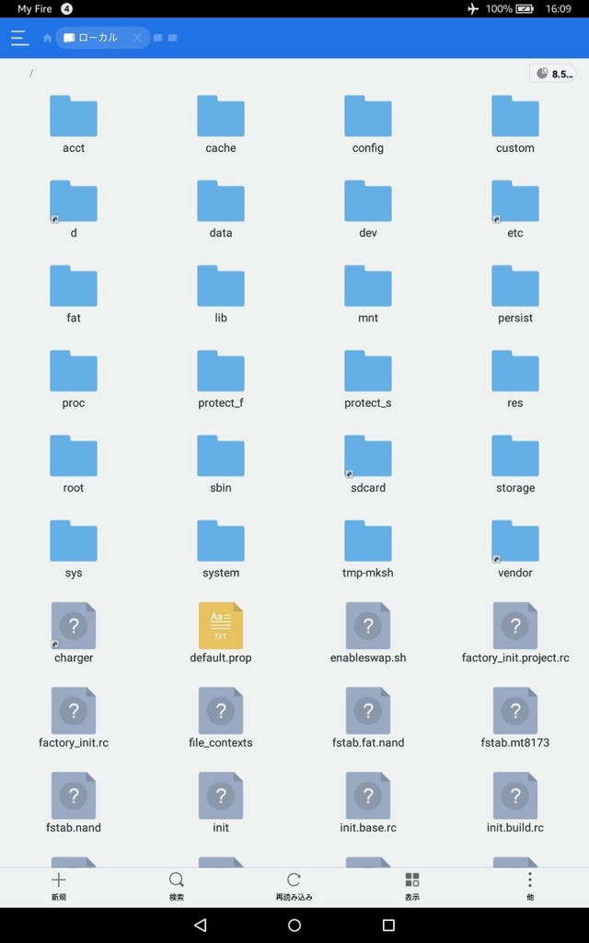This screenshot has height=943, width=589.
Task: Tap the Android back navigation button
Action: 201,925
